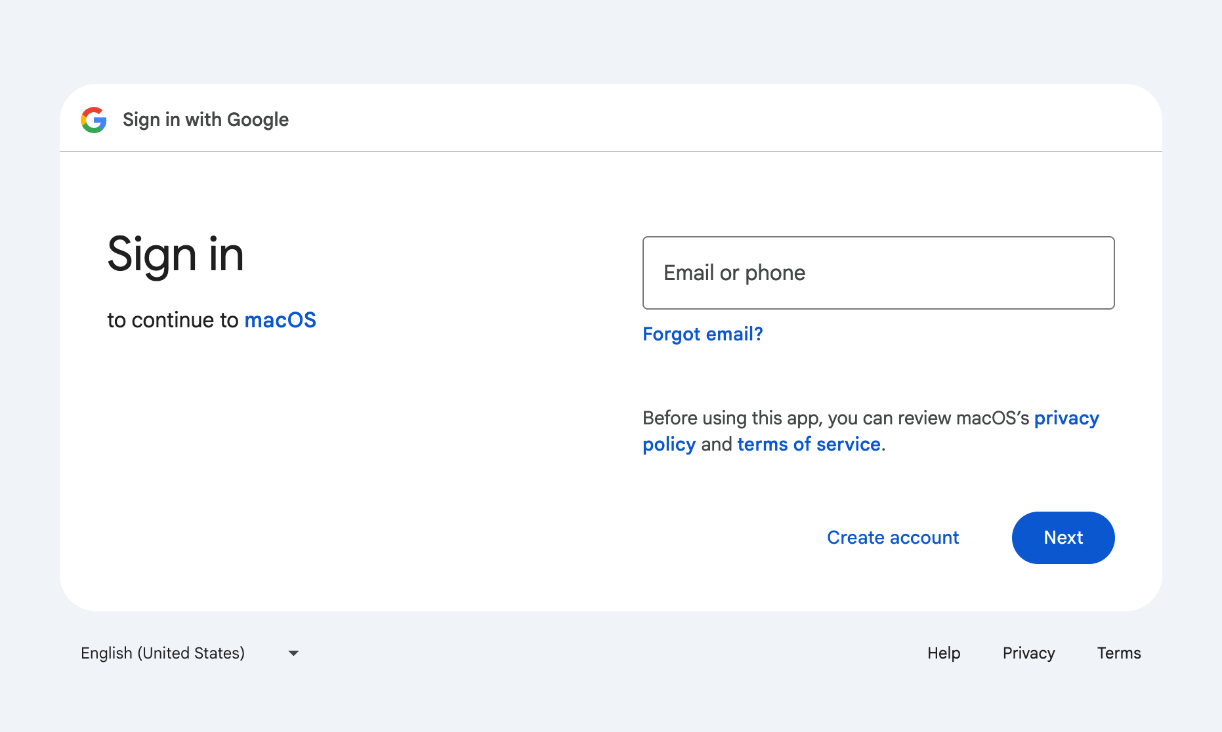Click the Next button label text
This screenshot has height=732, width=1222.
1063,537
